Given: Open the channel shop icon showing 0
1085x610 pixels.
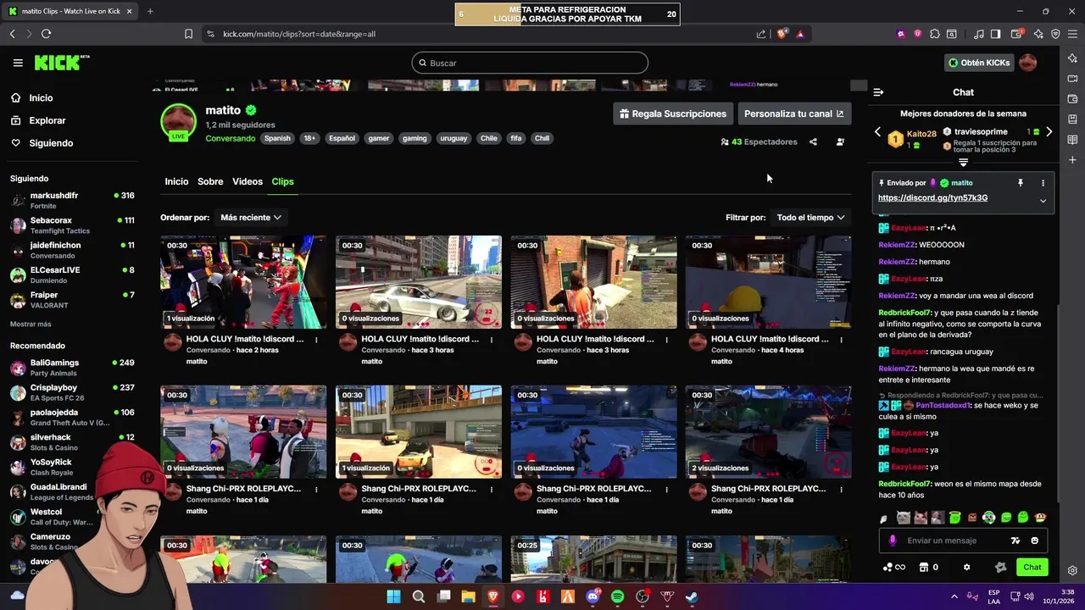Looking at the screenshot, I should [929, 567].
